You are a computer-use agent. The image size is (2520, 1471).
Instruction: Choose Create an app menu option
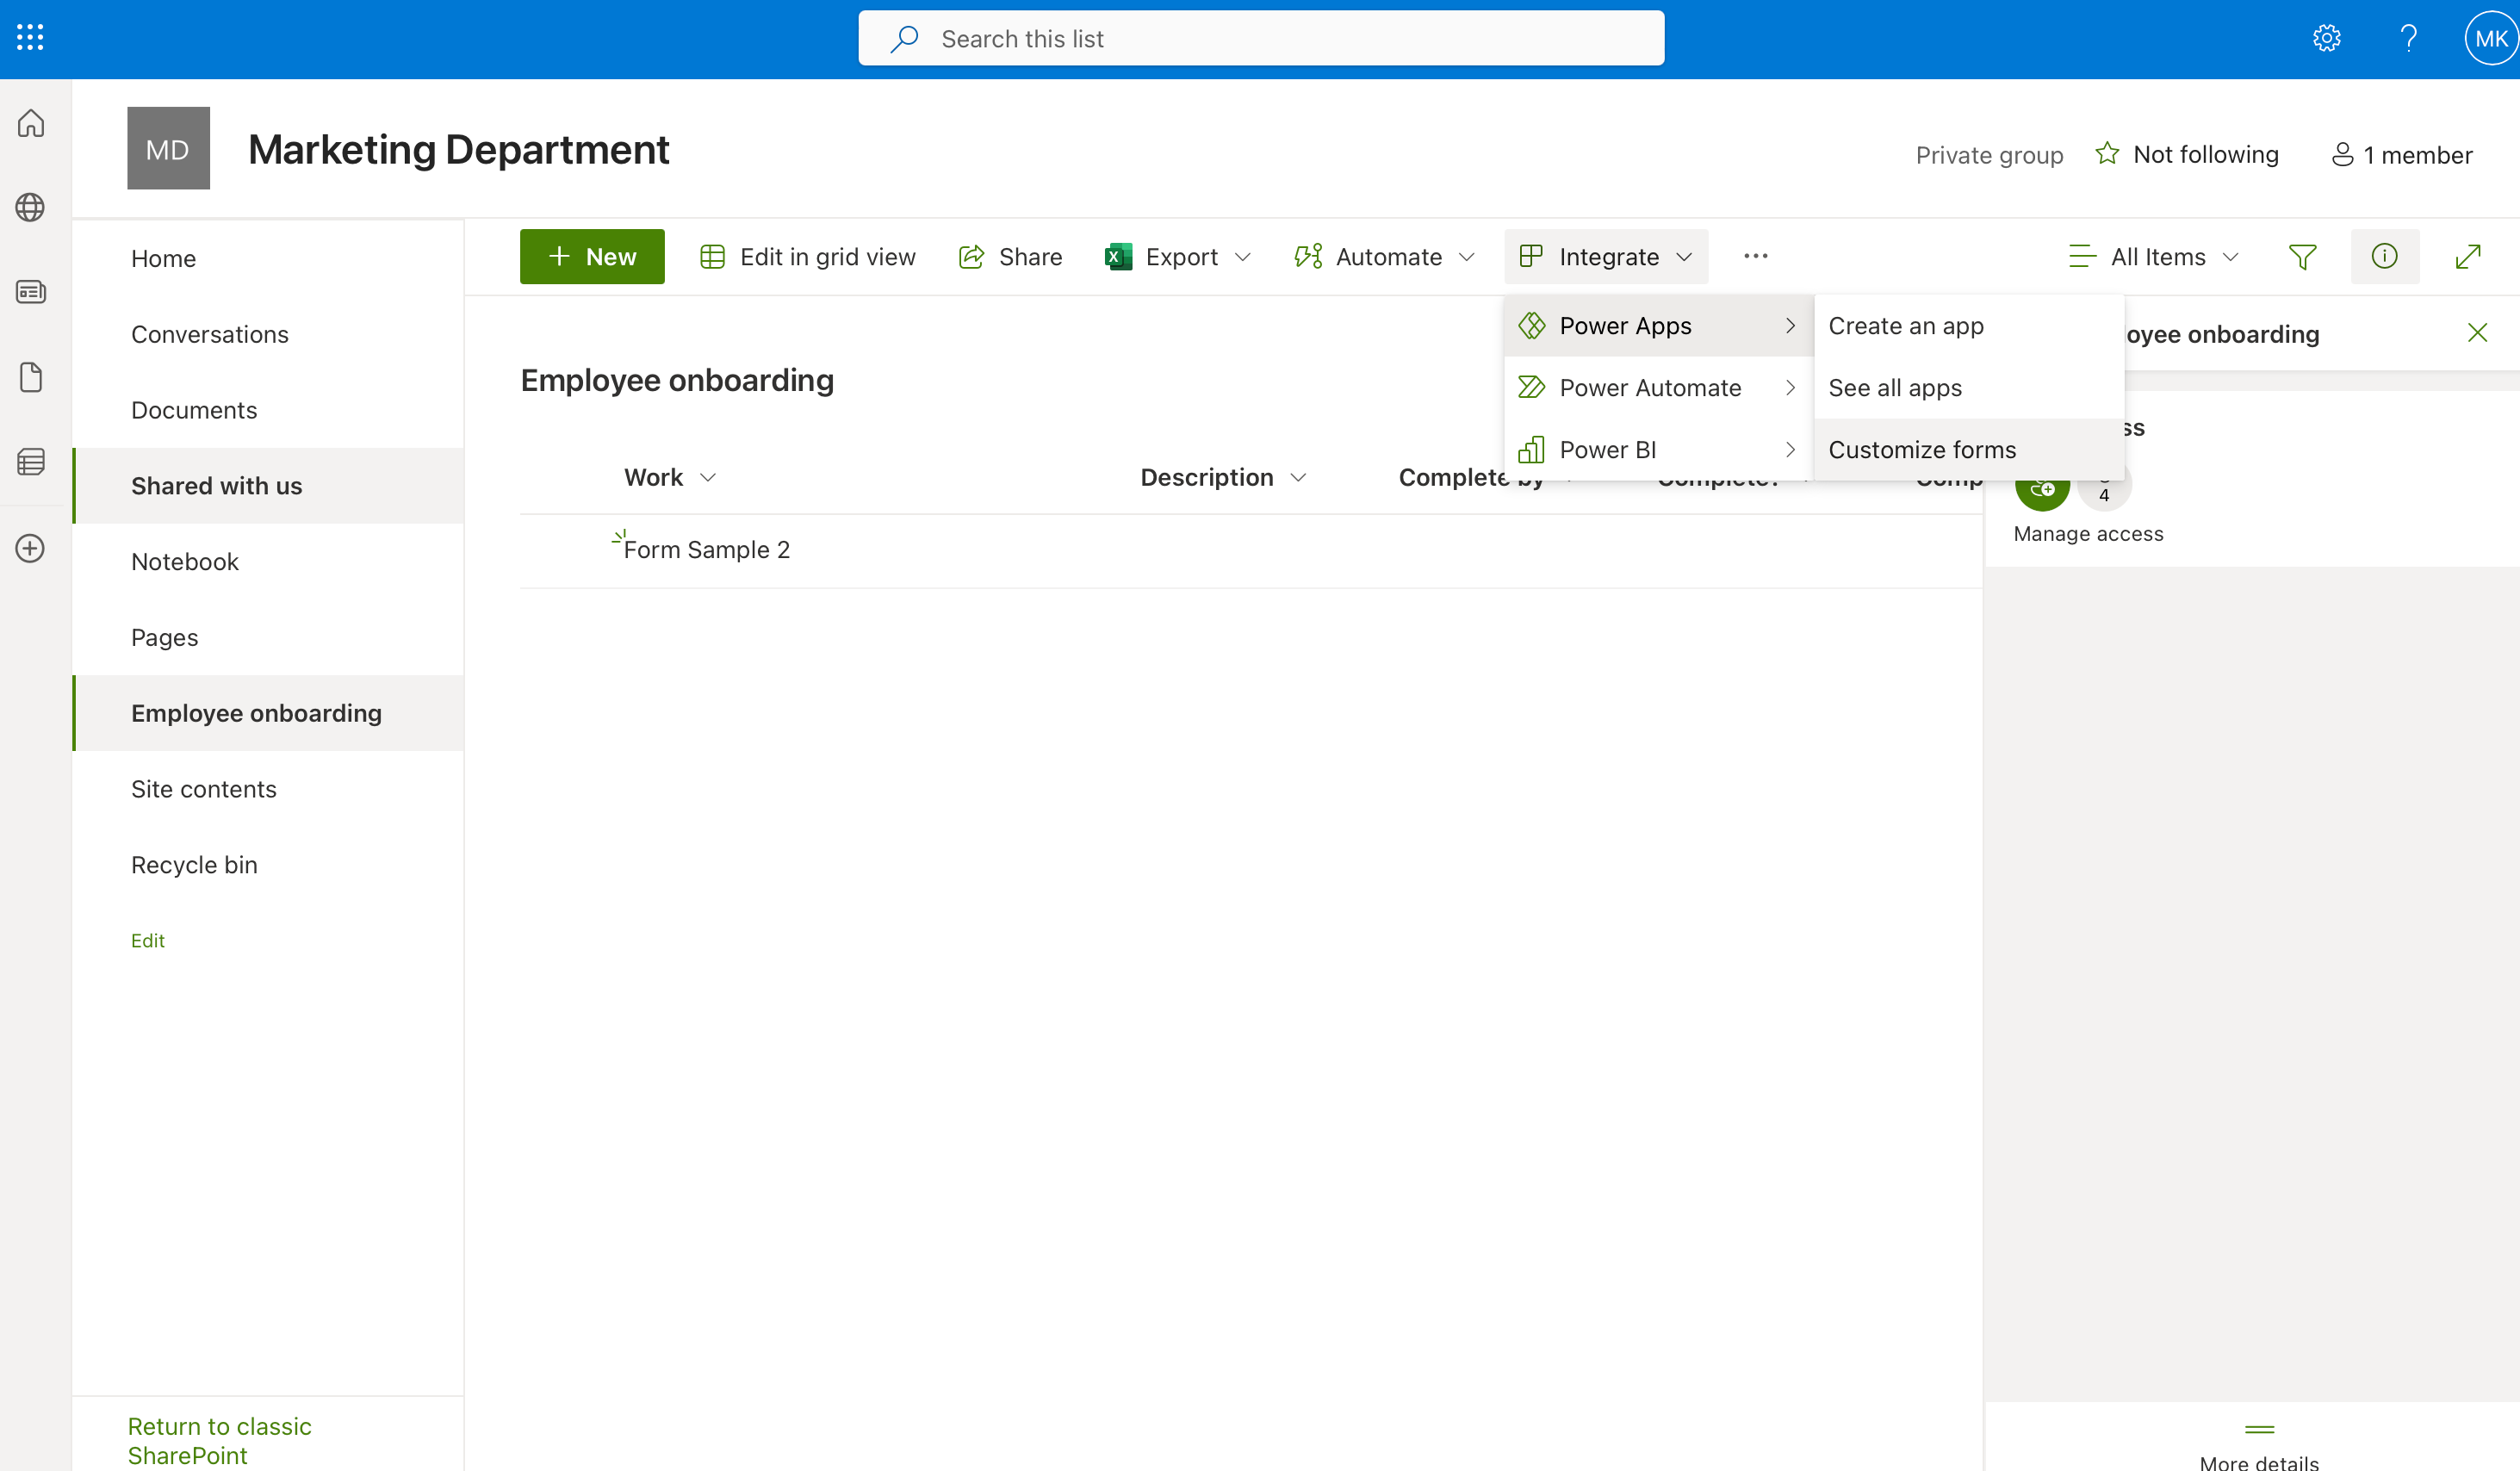click(x=1905, y=325)
